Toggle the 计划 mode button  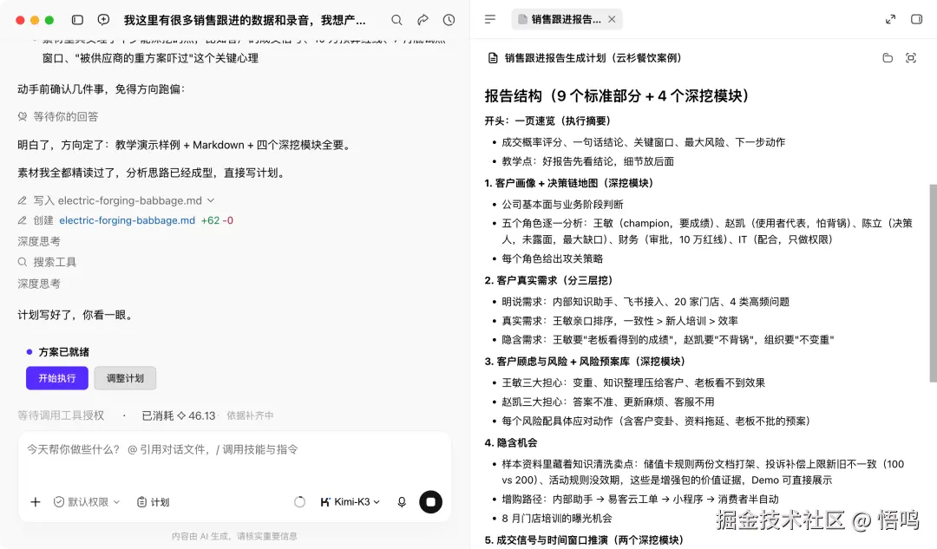click(x=153, y=502)
